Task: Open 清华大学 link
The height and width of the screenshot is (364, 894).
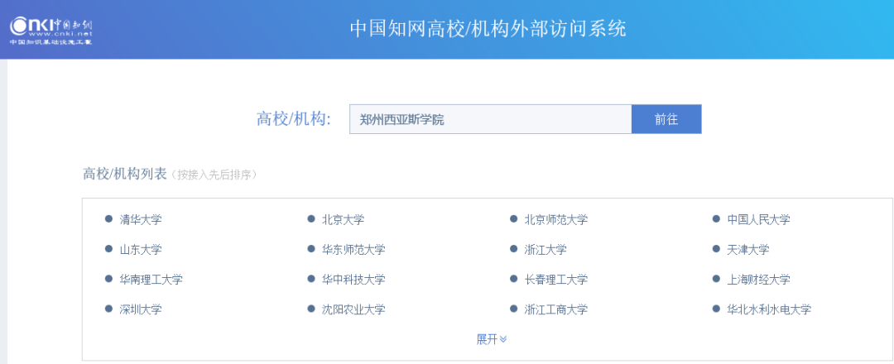Action: [141, 219]
